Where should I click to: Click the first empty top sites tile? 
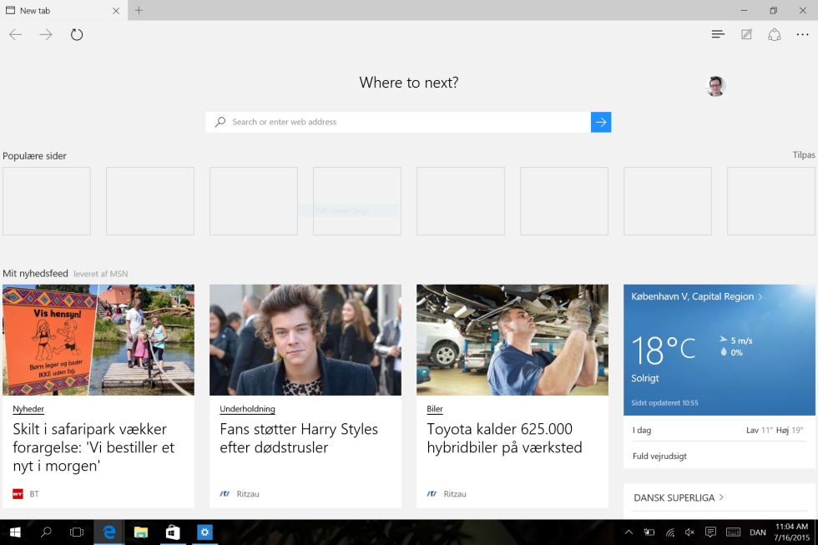point(47,201)
